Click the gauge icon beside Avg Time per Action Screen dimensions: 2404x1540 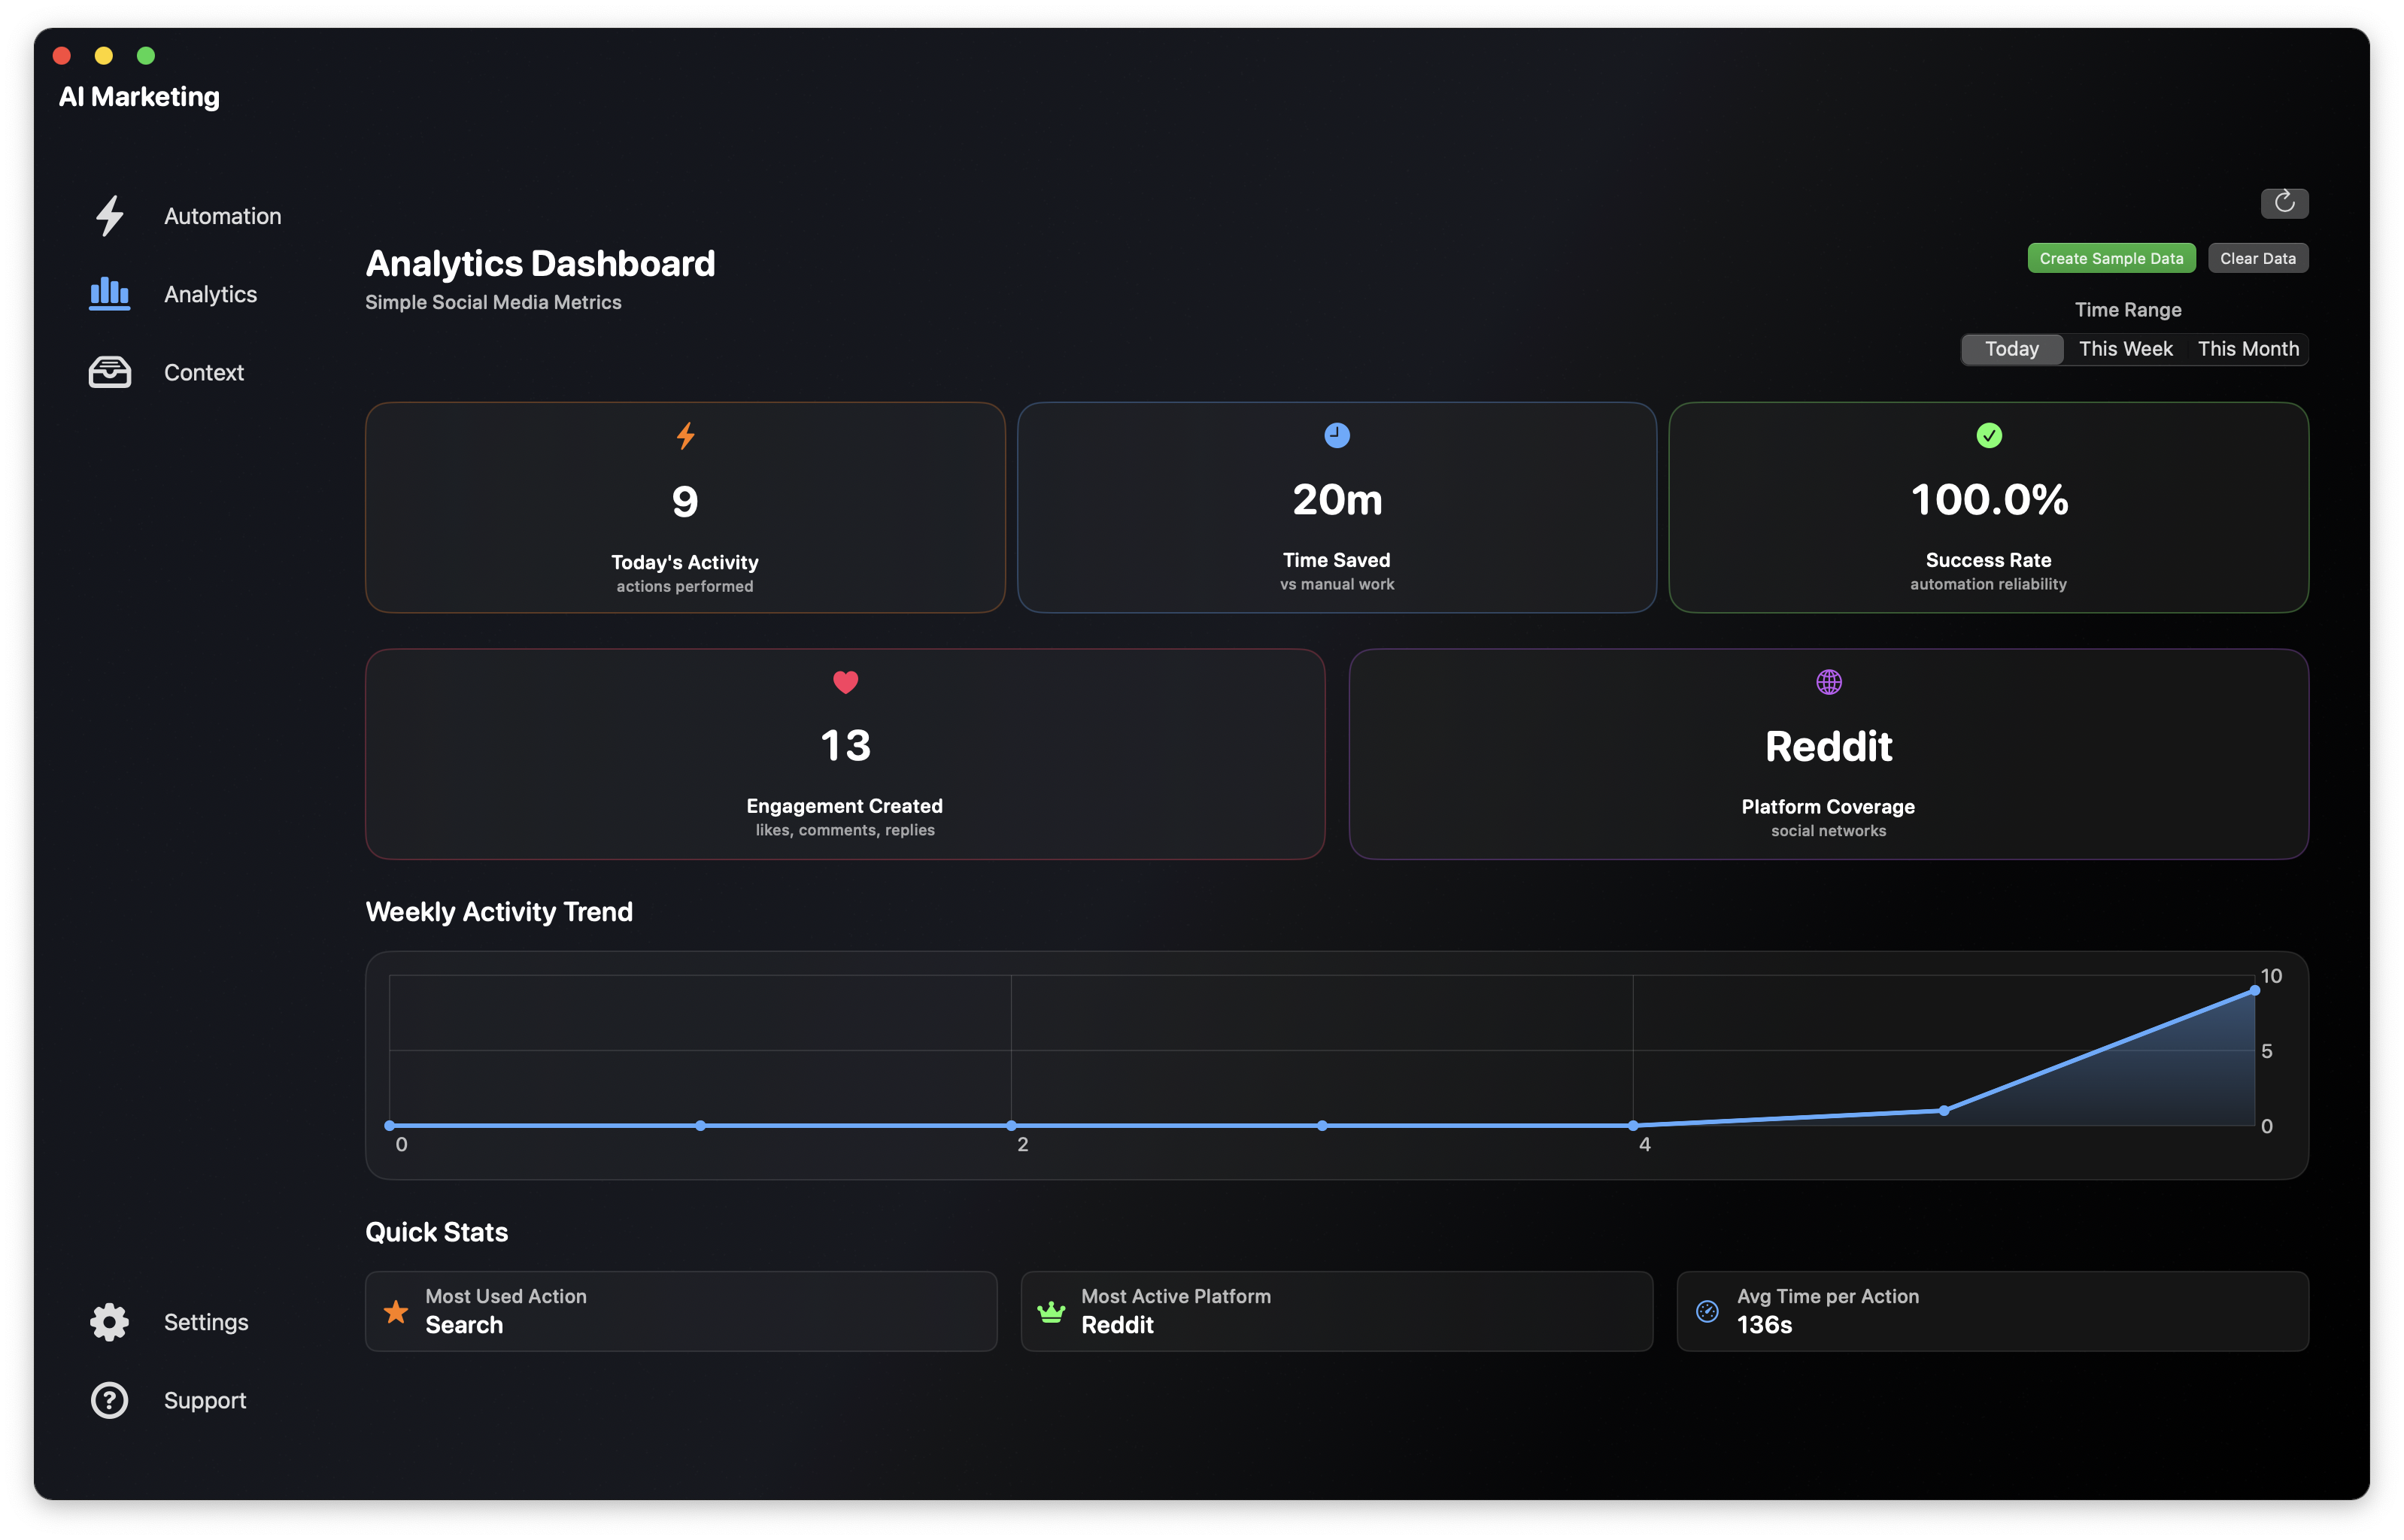pyautogui.click(x=1707, y=1311)
